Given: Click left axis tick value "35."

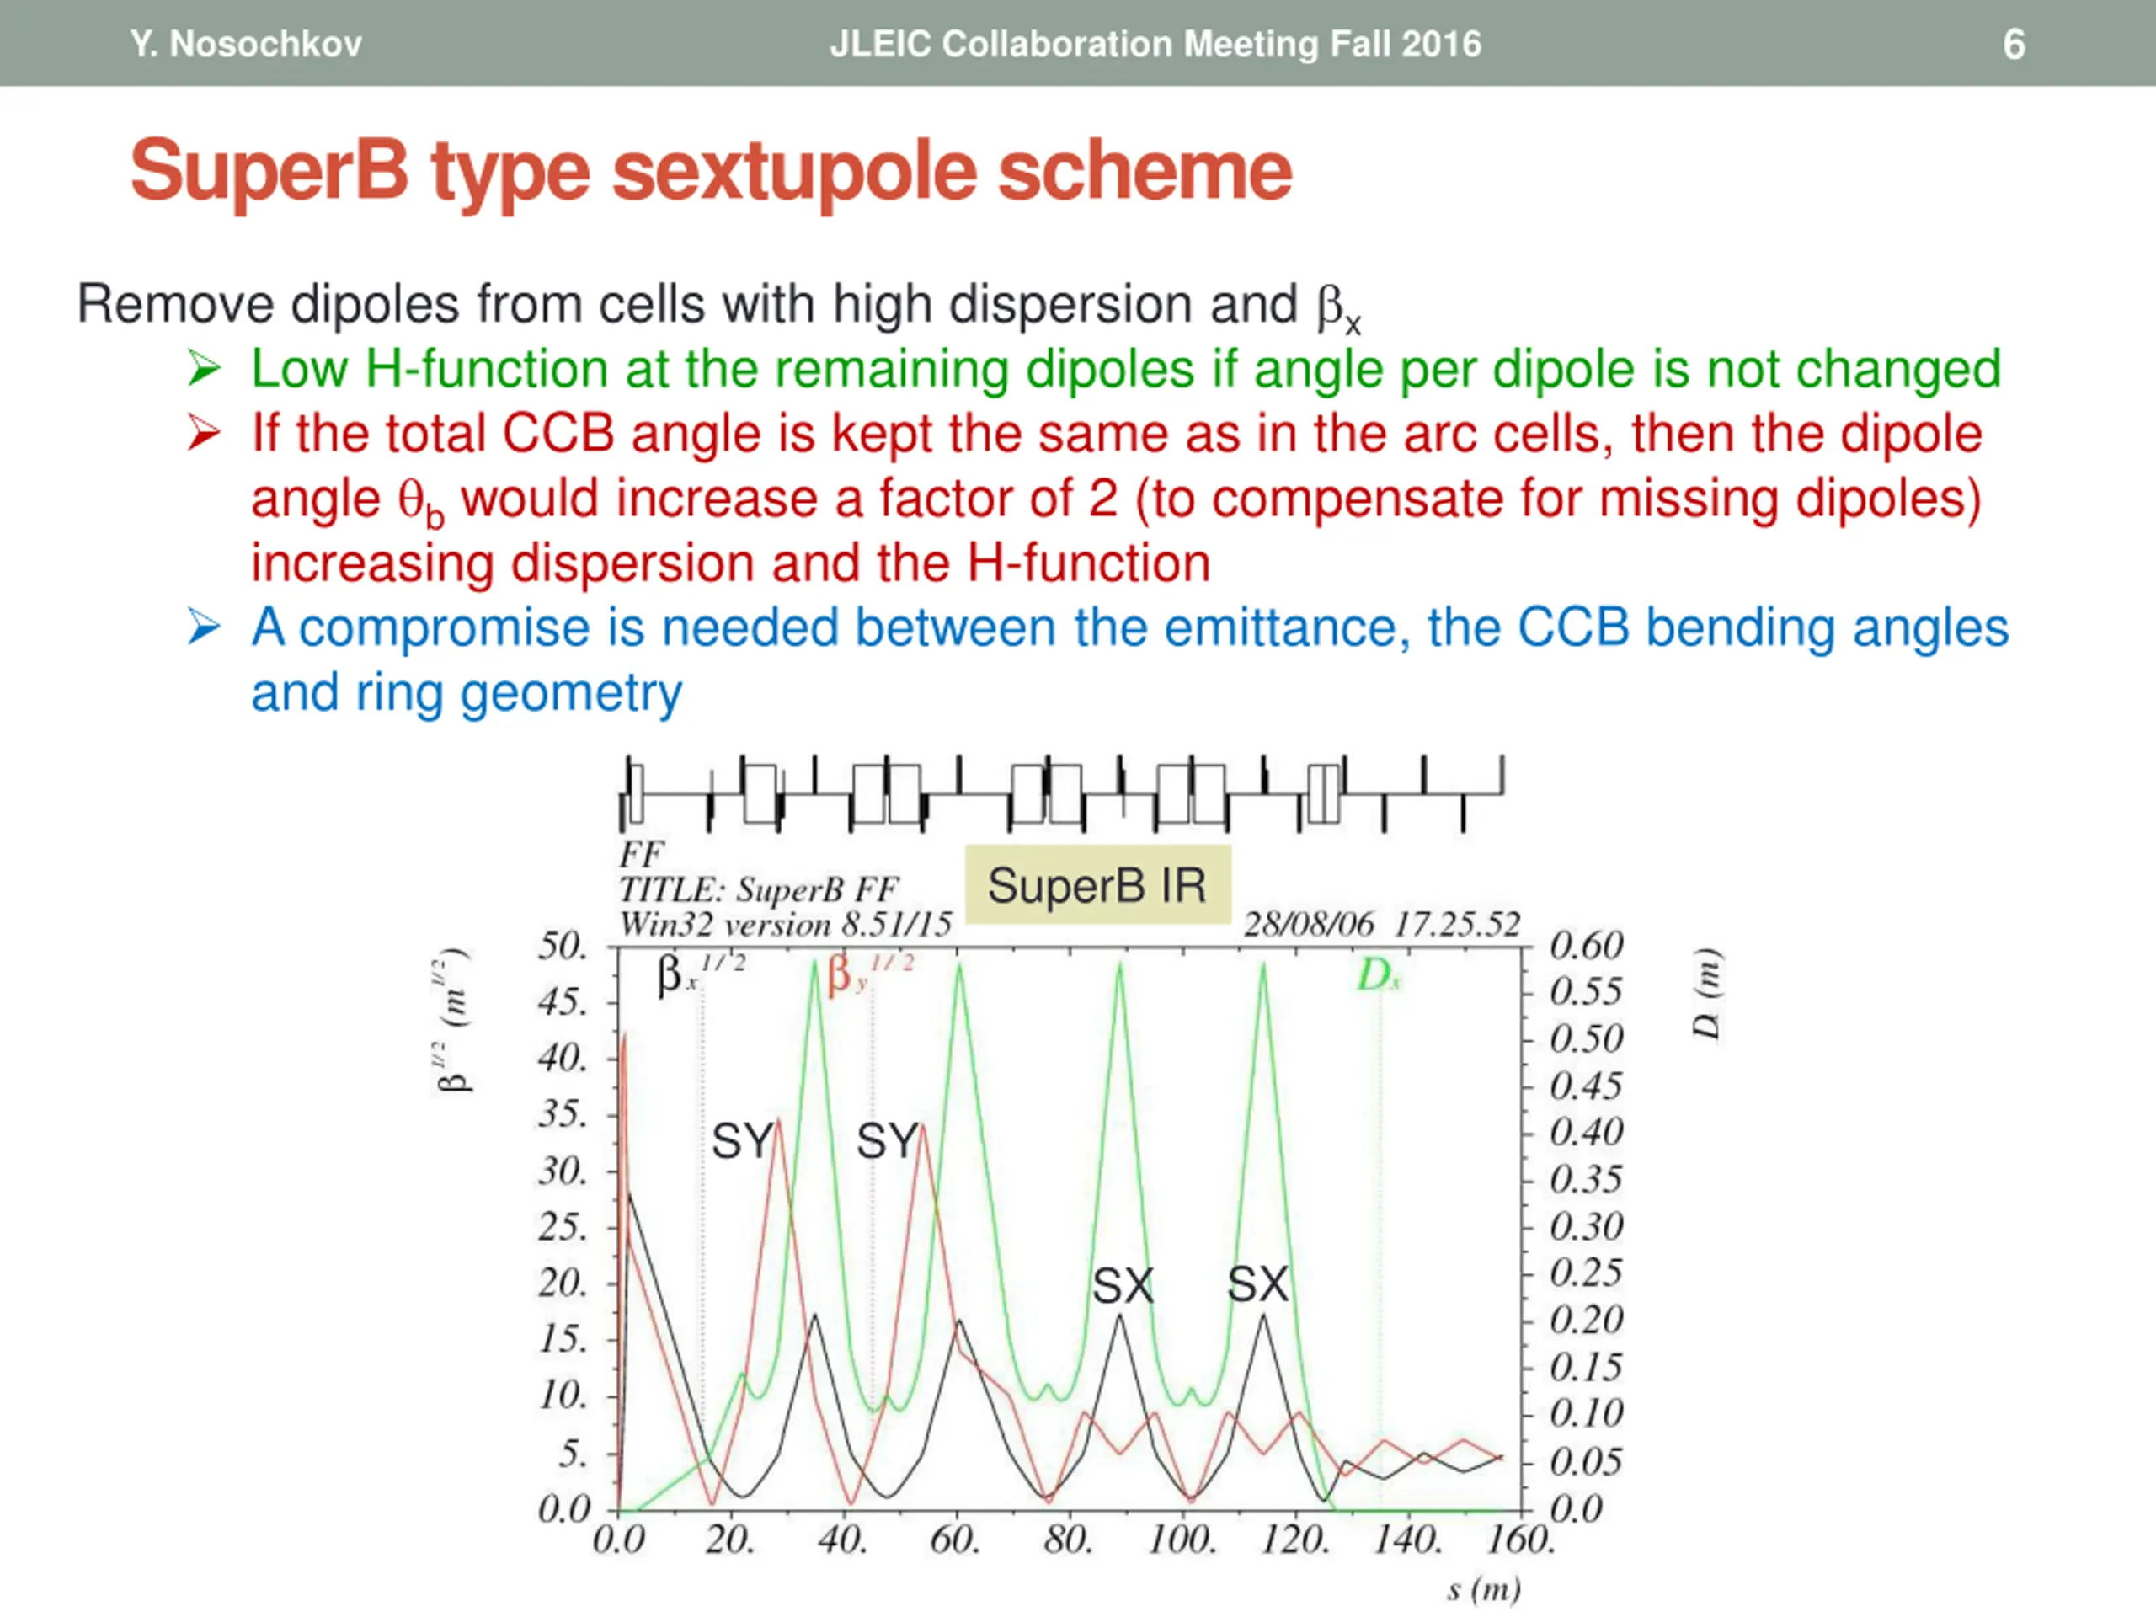Looking at the screenshot, I should click(x=563, y=1114).
